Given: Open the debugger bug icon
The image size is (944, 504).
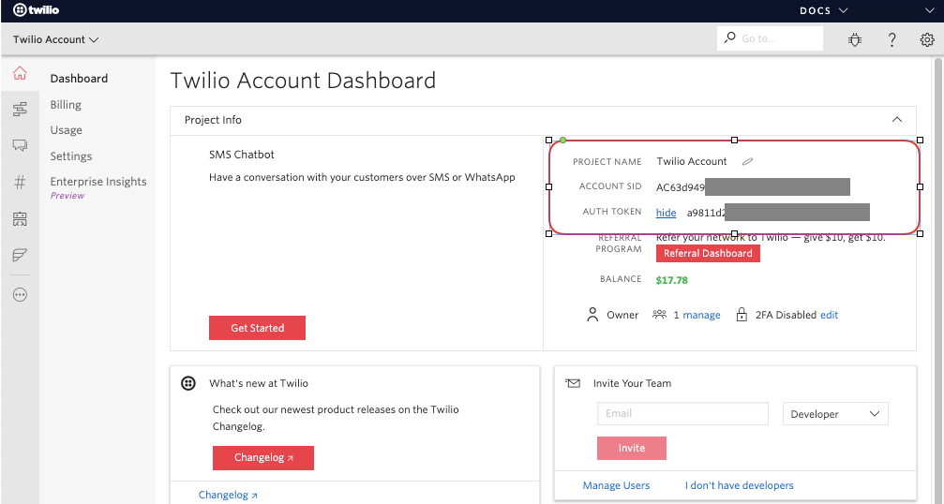Looking at the screenshot, I should (855, 39).
